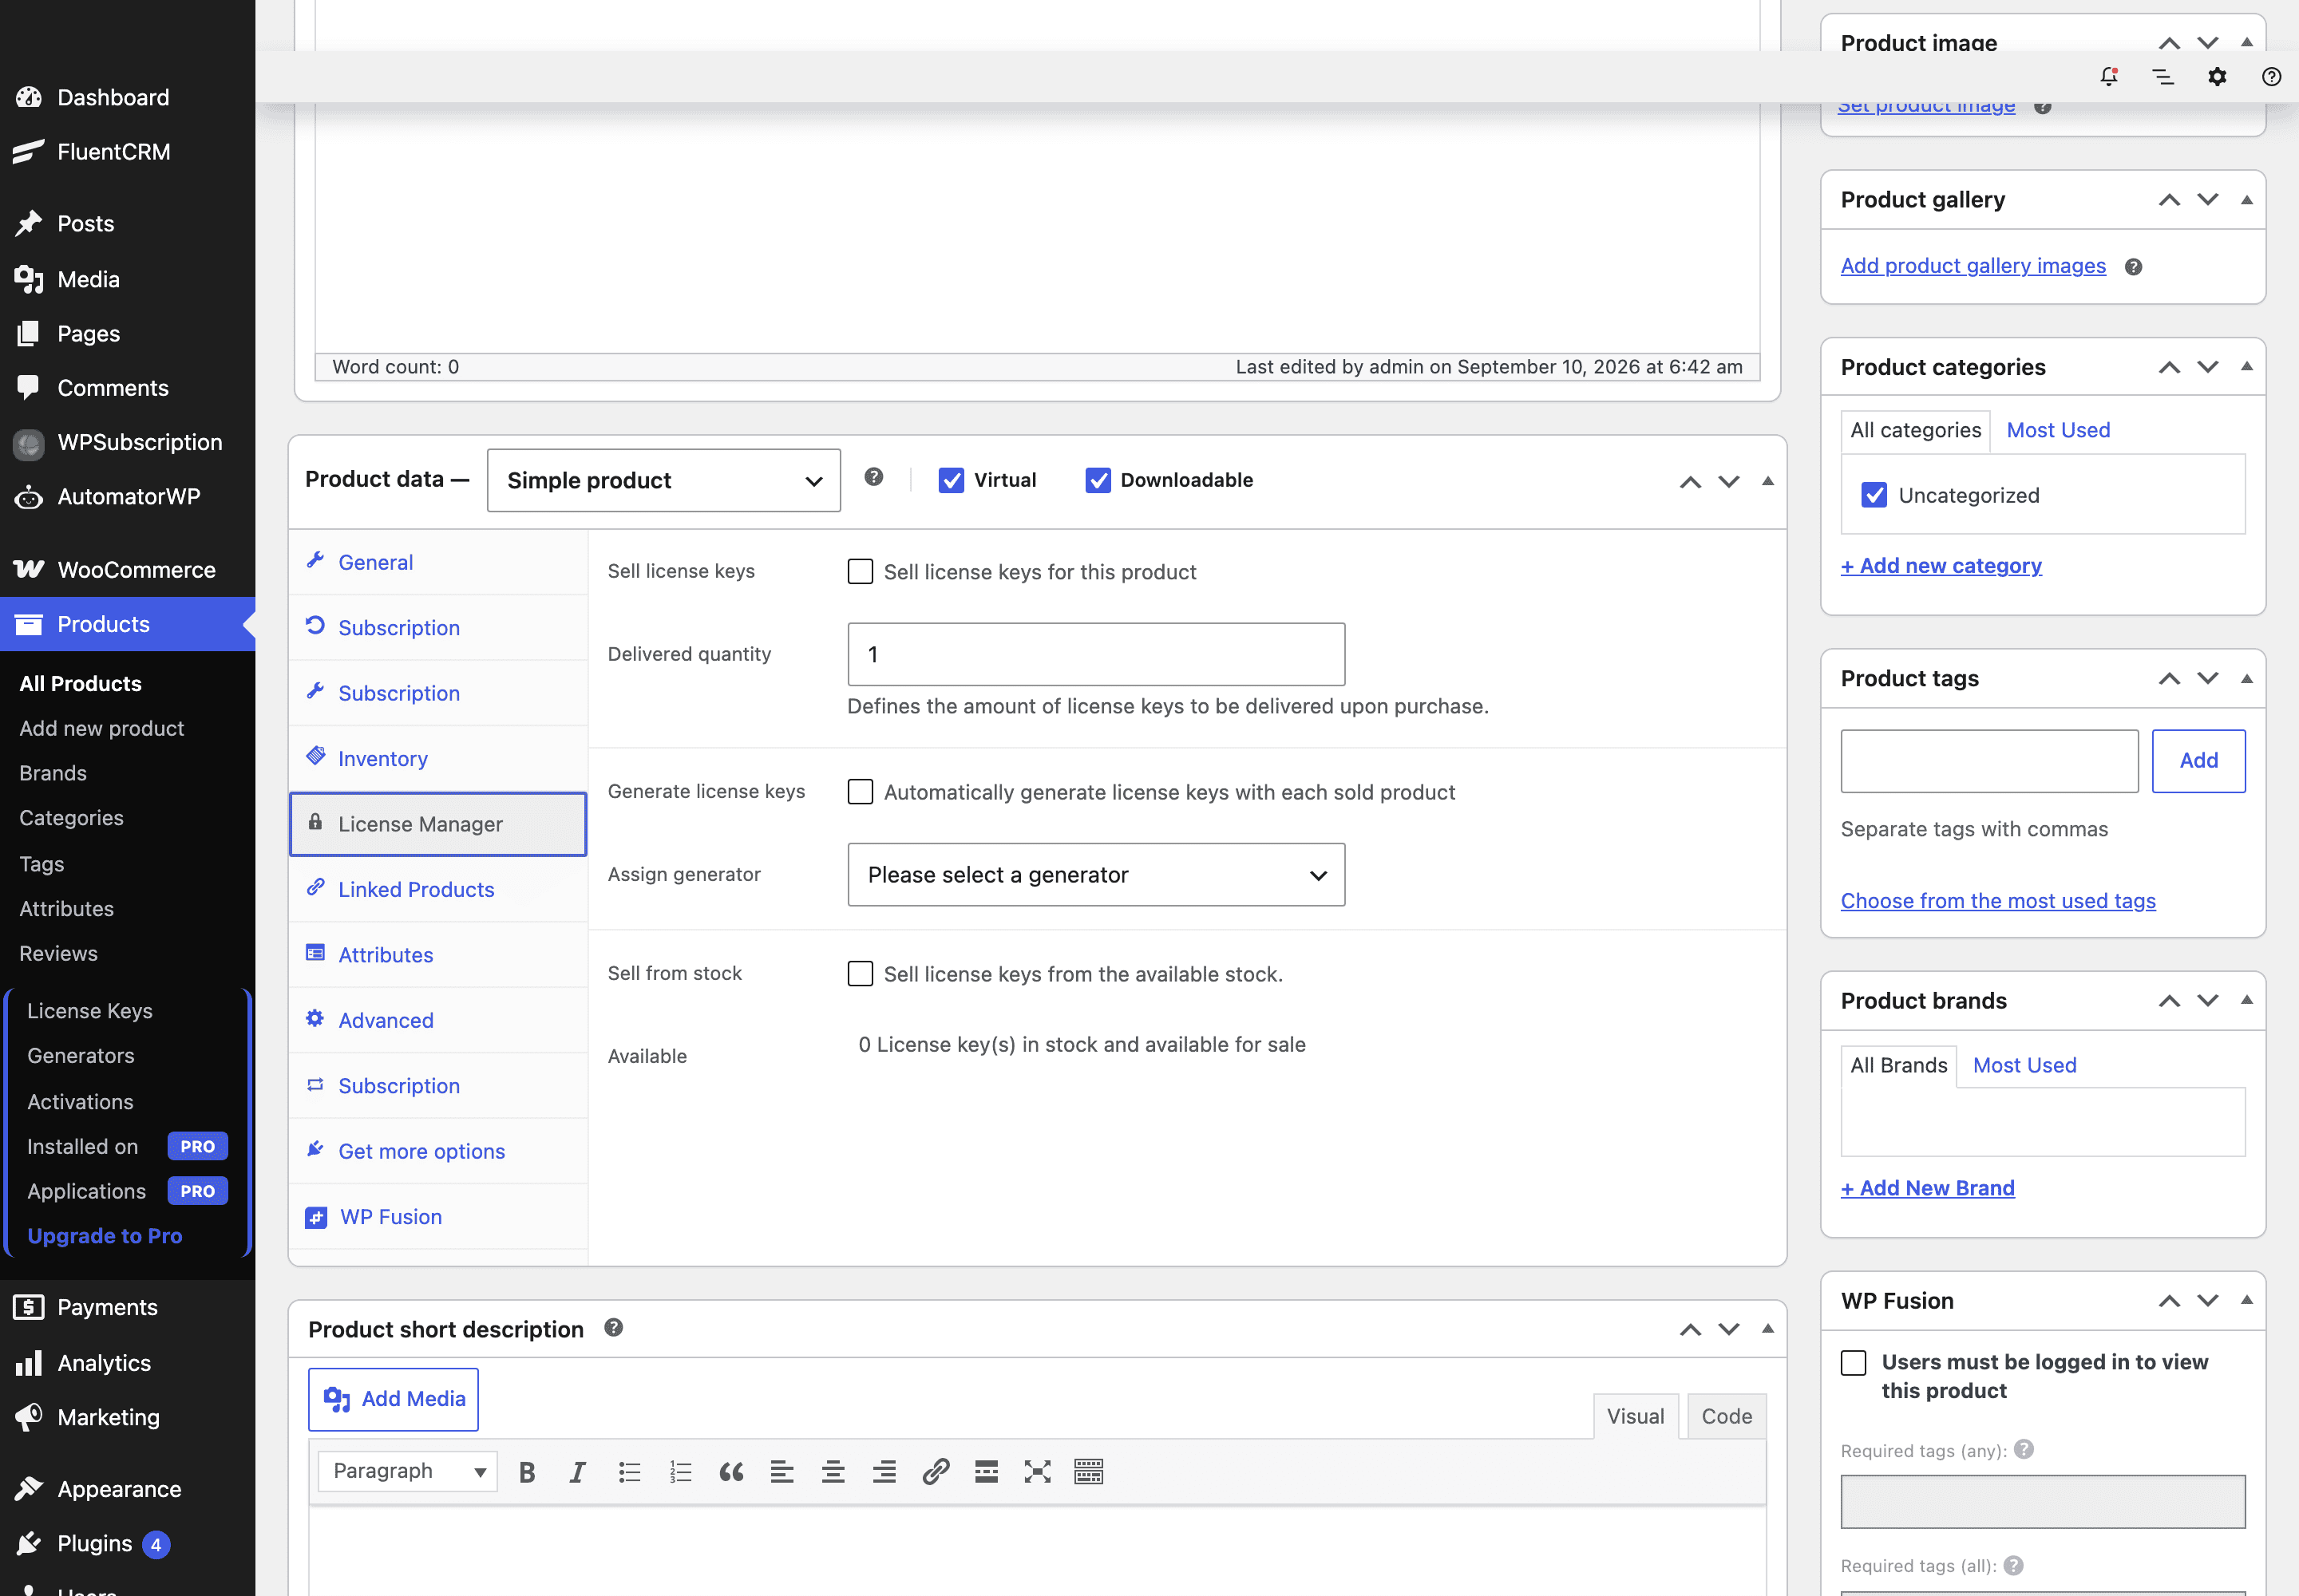The image size is (2299, 1596).
Task: Move Product data panel up
Action: coord(1690,482)
